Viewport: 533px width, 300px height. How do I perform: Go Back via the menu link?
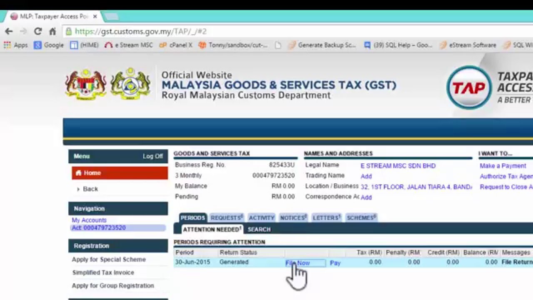click(x=90, y=189)
